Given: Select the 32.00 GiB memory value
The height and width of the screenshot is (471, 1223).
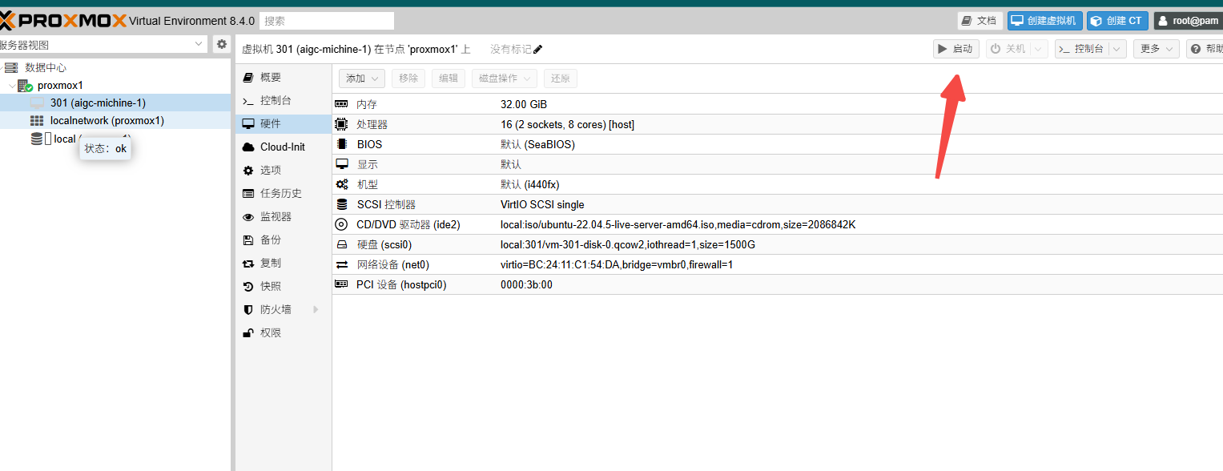Looking at the screenshot, I should tap(524, 104).
